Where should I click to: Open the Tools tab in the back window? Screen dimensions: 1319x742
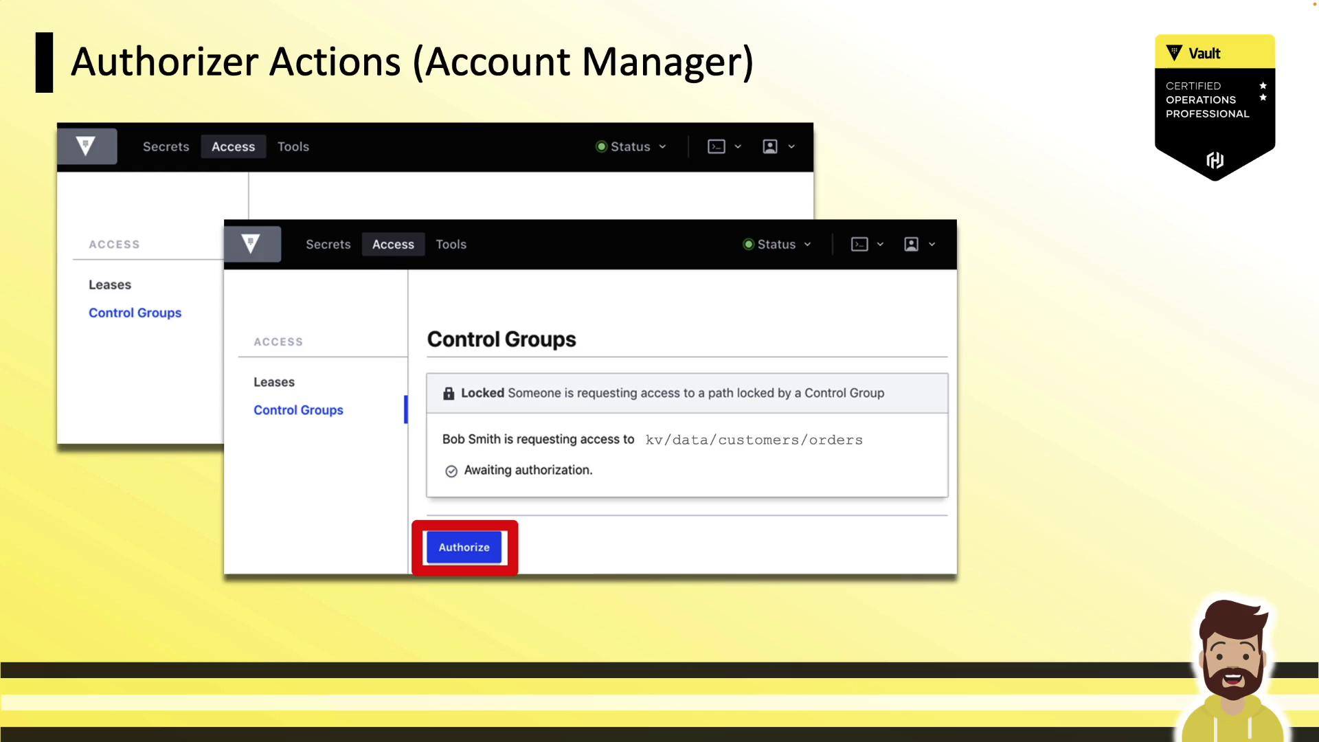293,147
